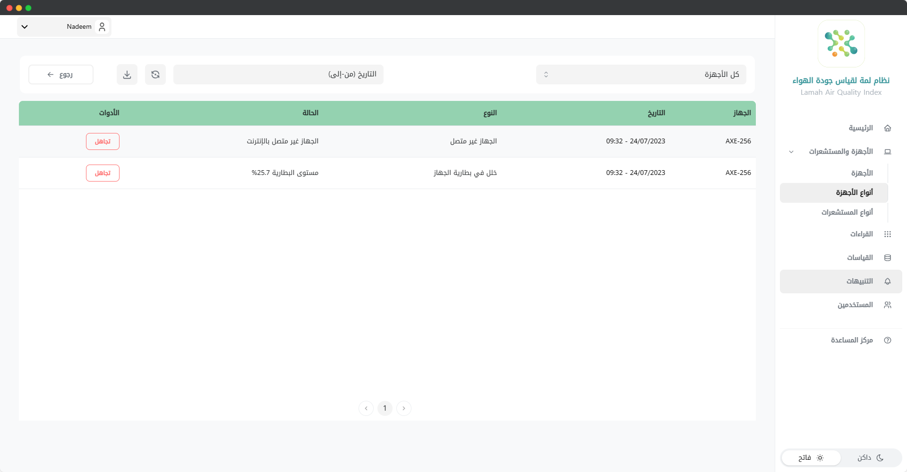Click تجاهل for الجهاز غير متصل row
This screenshot has height=472, width=907.
[103, 141]
